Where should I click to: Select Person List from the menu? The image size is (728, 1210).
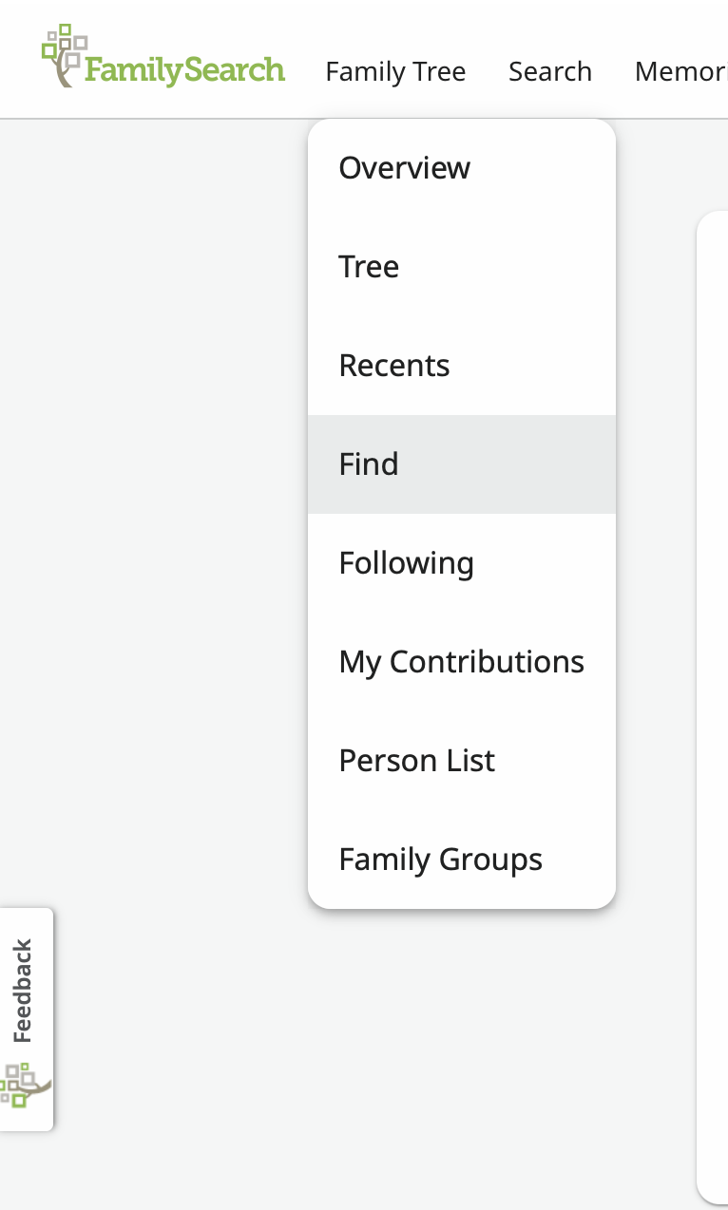[416, 761]
